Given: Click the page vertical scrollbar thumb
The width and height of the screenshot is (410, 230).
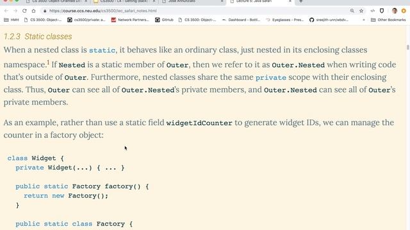Looking at the screenshot, I should click(x=408, y=47).
